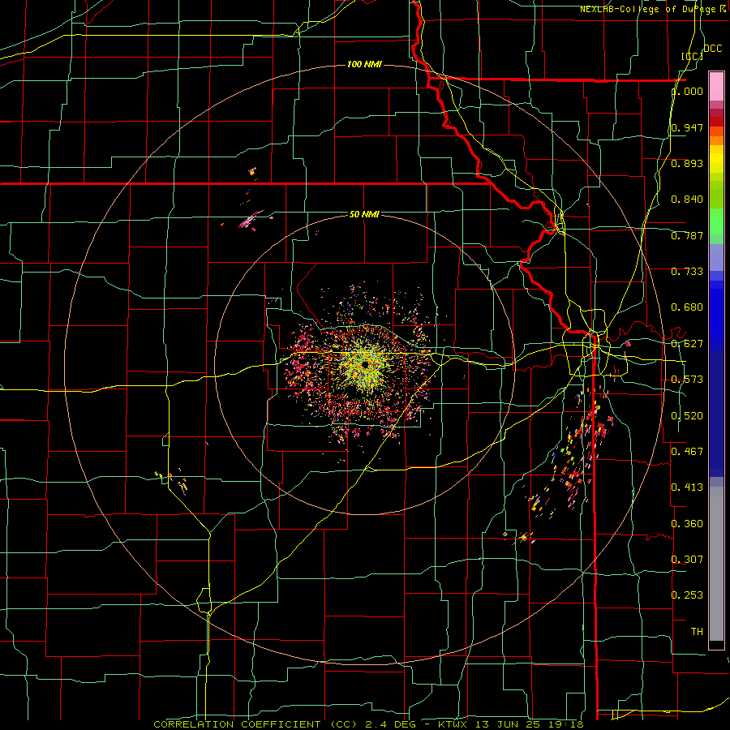
Task: Click the DCC product label
Action: (712, 49)
